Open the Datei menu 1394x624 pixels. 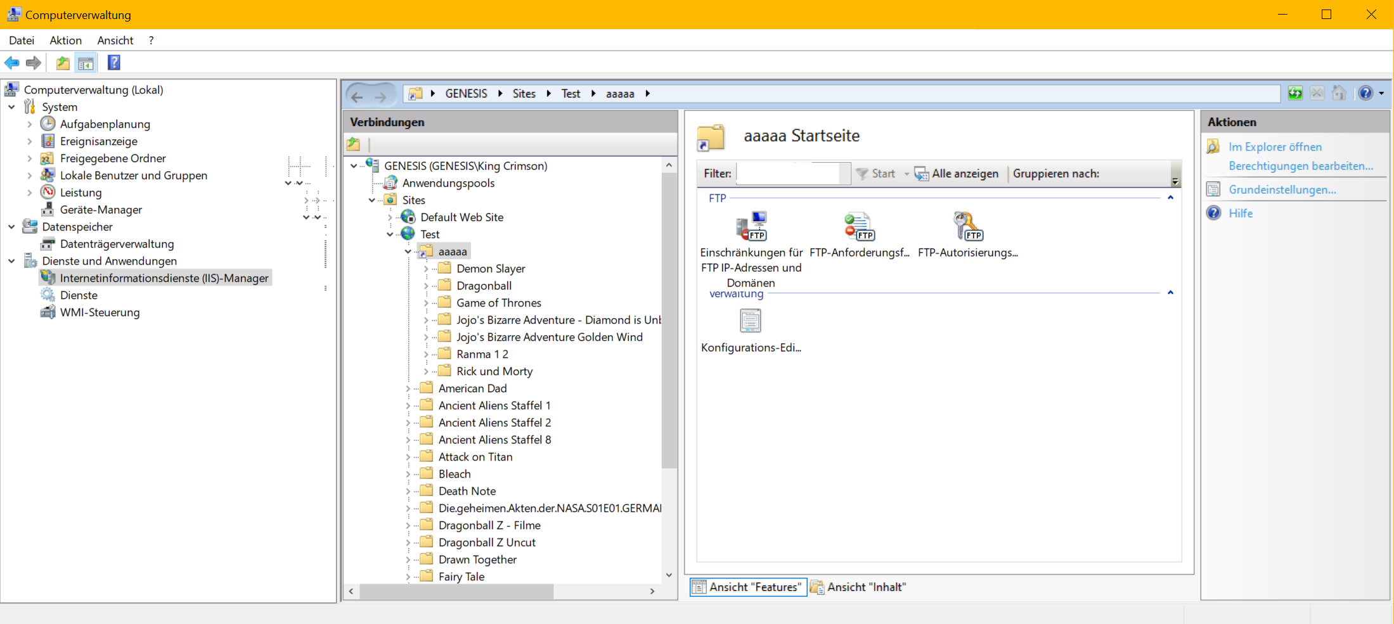(x=22, y=41)
